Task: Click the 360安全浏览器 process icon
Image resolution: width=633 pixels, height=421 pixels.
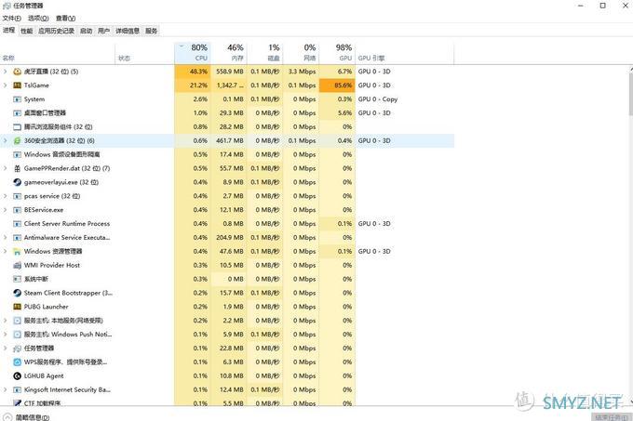Action: click(17, 140)
